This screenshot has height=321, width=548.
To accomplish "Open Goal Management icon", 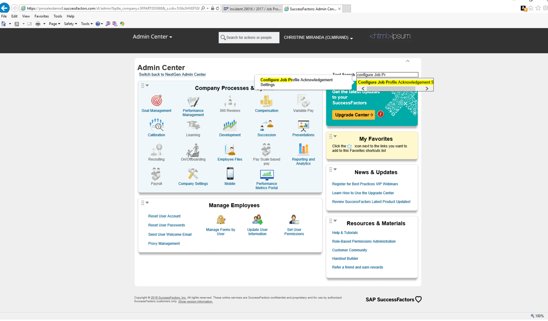I will click(x=156, y=101).
